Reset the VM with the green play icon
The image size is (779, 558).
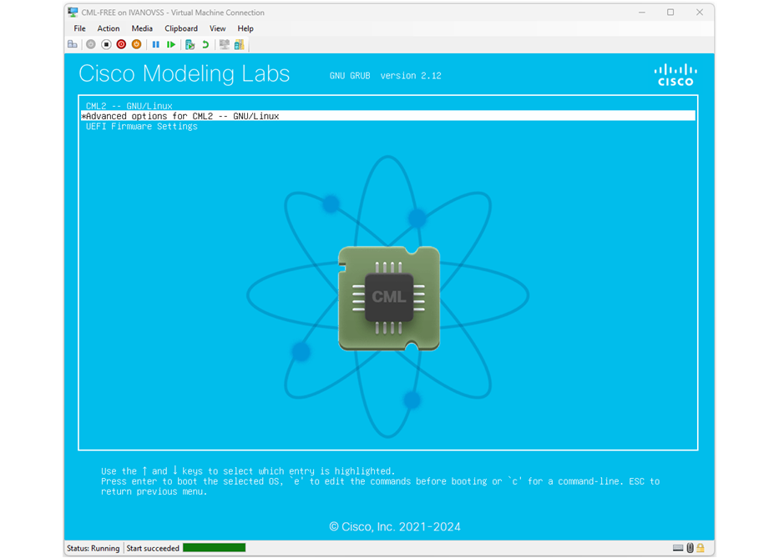(x=171, y=45)
